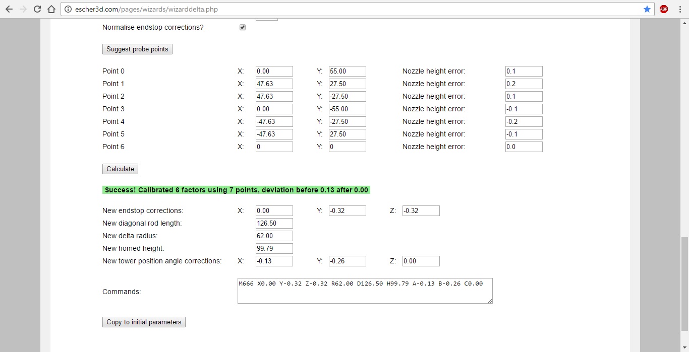Click the site info icon in address bar

pyautogui.click(x=69, y=9)
